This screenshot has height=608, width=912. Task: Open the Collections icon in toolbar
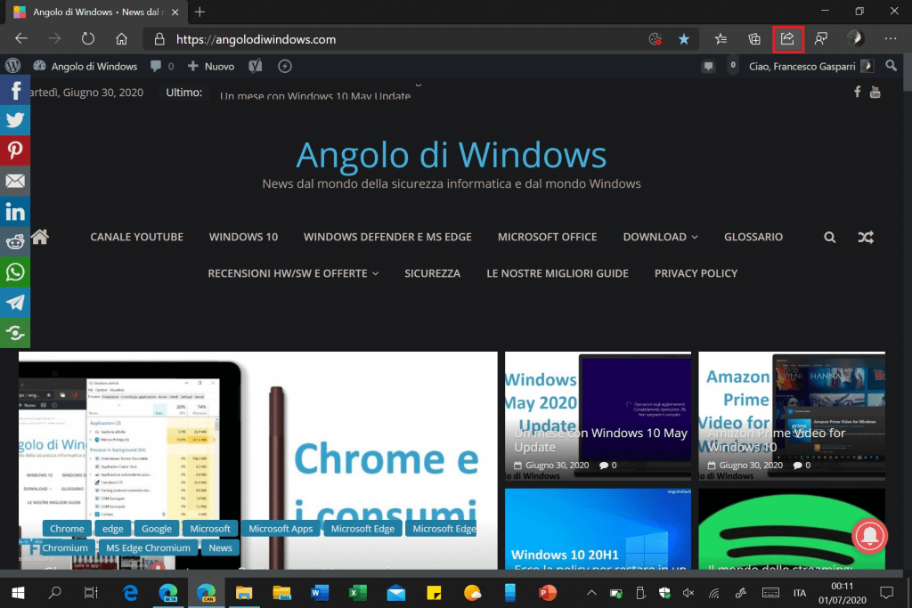(x=754, y=39)
